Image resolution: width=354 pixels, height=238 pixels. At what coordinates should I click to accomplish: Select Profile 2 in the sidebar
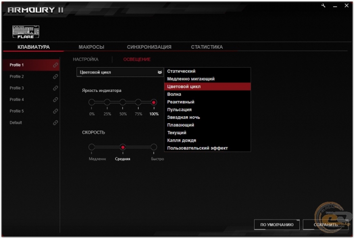[31, 77]
